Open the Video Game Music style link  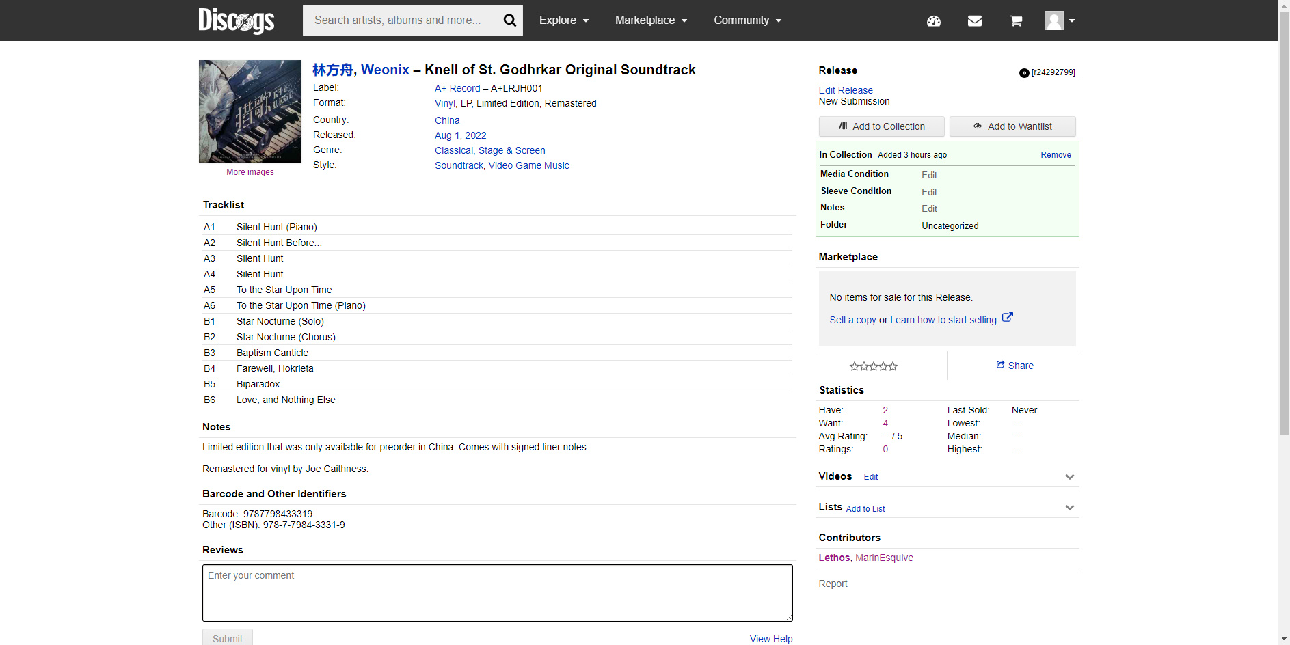click(528, 165)
